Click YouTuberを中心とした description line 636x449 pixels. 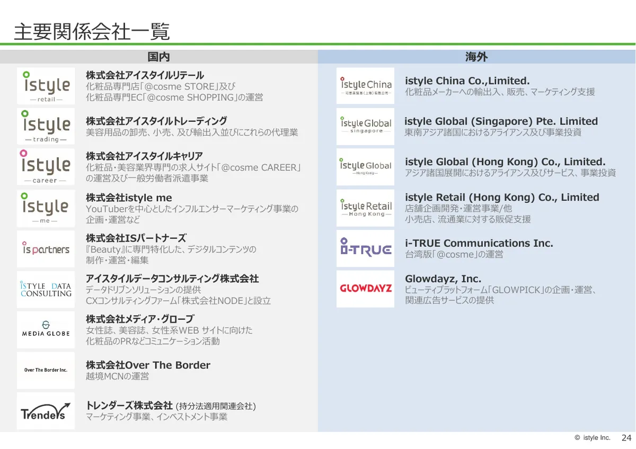(x=192, y=209)
